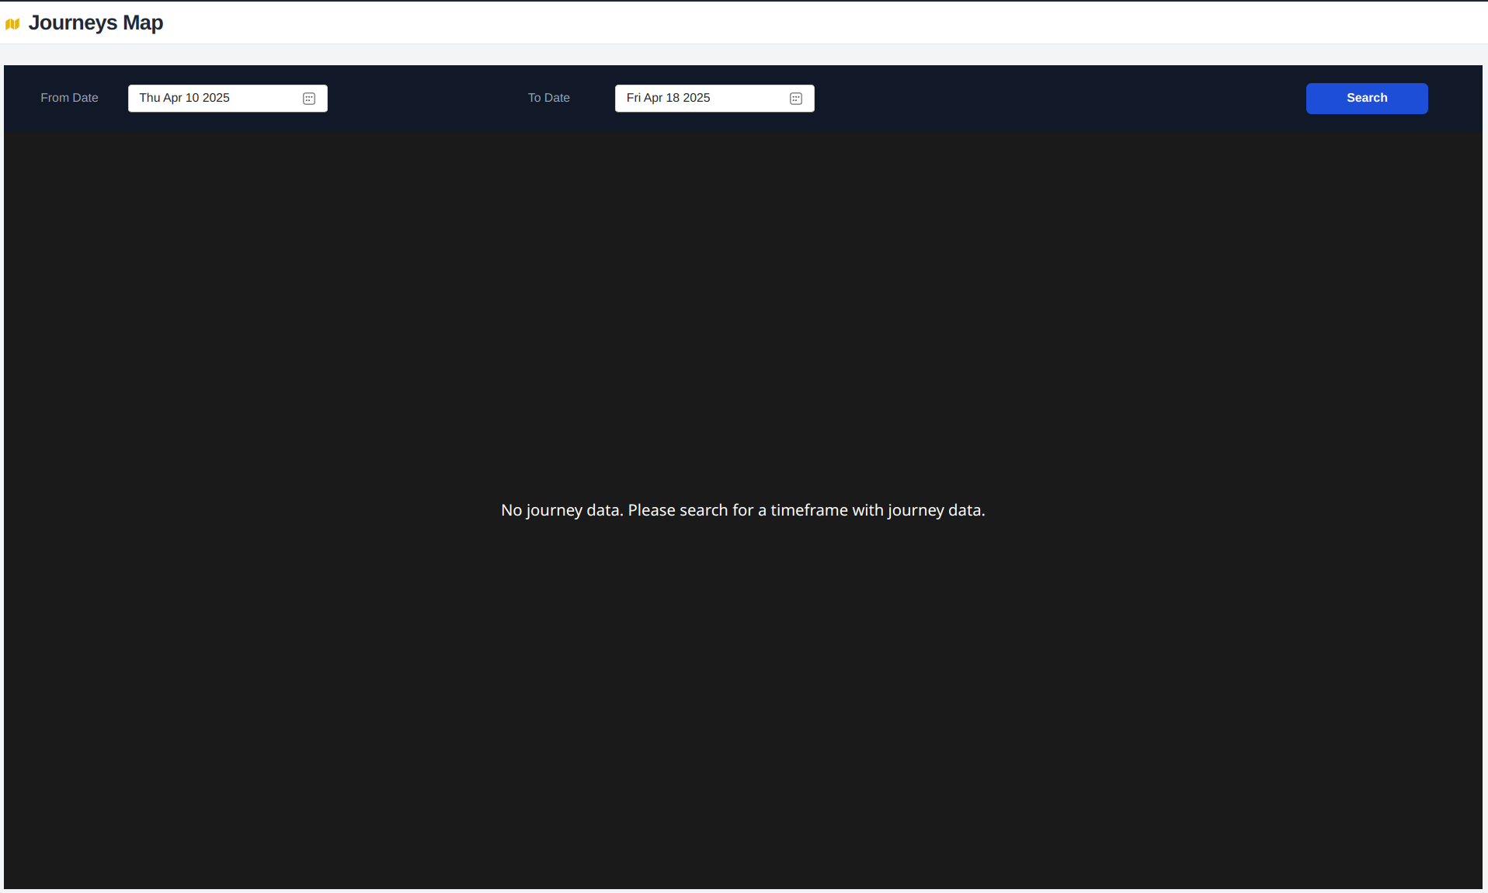Click the word 'Map' in the title

pos(143,23)
